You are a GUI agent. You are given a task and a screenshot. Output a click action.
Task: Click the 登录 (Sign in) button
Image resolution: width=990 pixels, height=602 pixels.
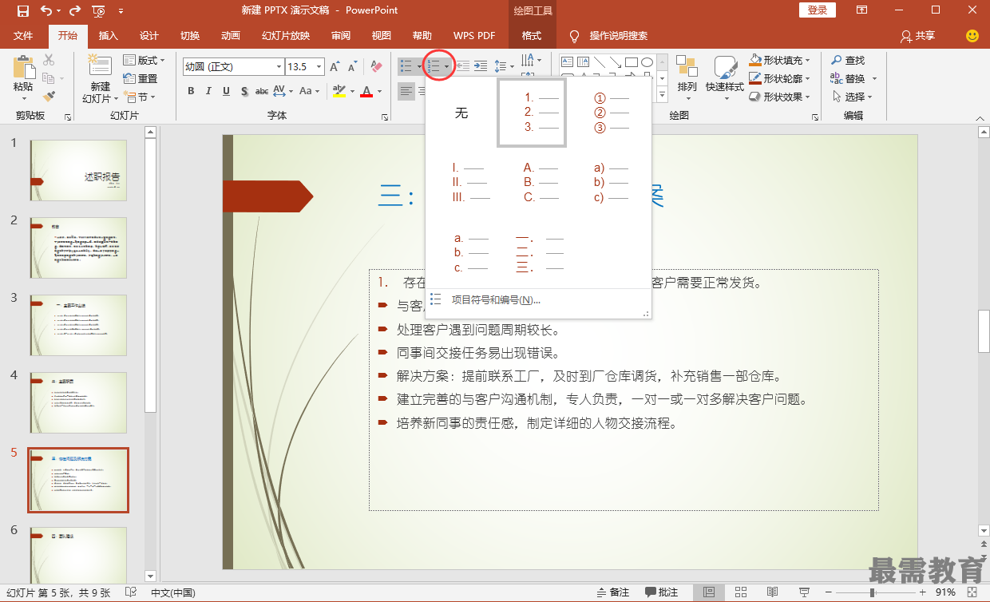pyautogui.click(x=817, y=10)
